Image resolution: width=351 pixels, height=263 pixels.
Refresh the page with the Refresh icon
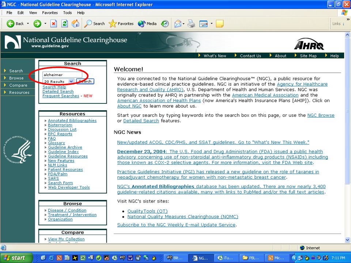tap(65, 23)
